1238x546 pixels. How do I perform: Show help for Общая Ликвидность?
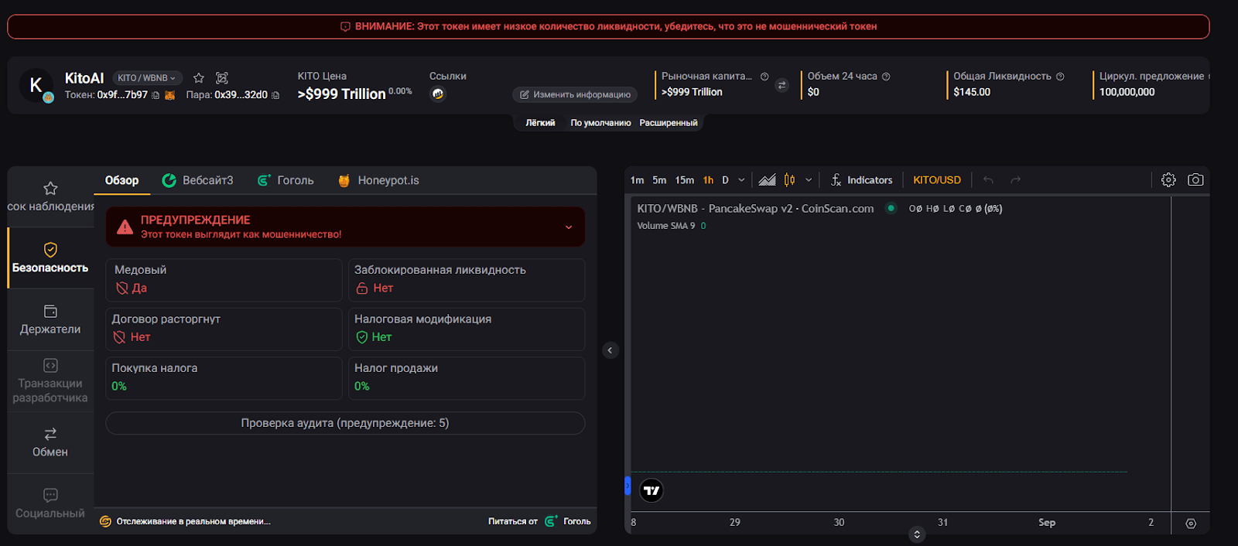pyautogui.click(x=1060, y=77)
